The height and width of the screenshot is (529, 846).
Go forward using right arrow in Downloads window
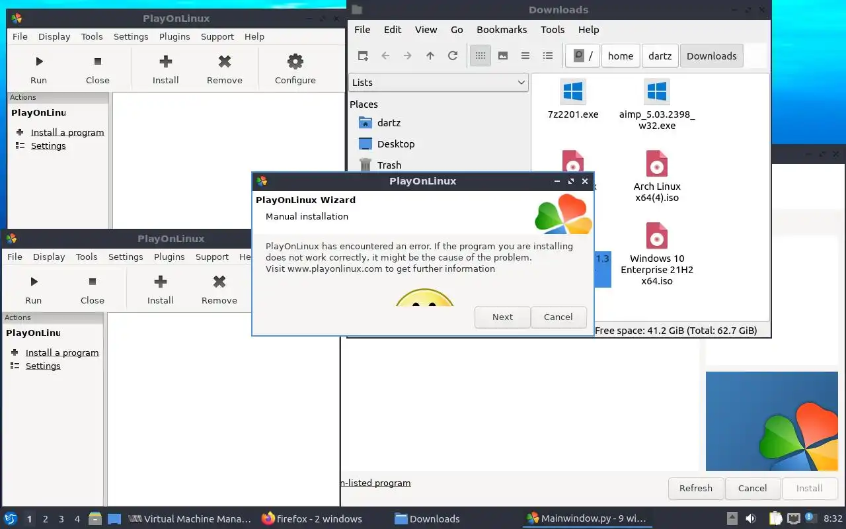tap(408, 56)
